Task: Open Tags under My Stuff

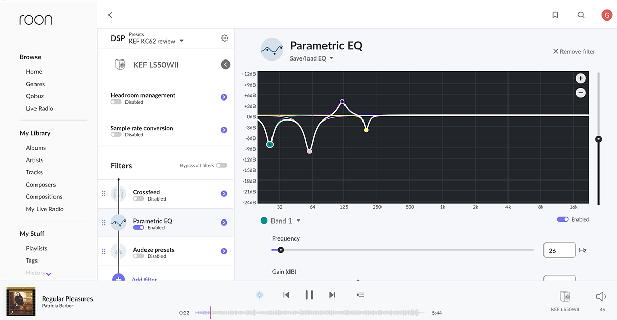Action: 32,261
